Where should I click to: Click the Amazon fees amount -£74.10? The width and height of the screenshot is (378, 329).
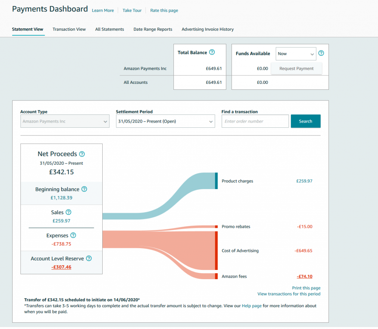click(x=305, y=277)
